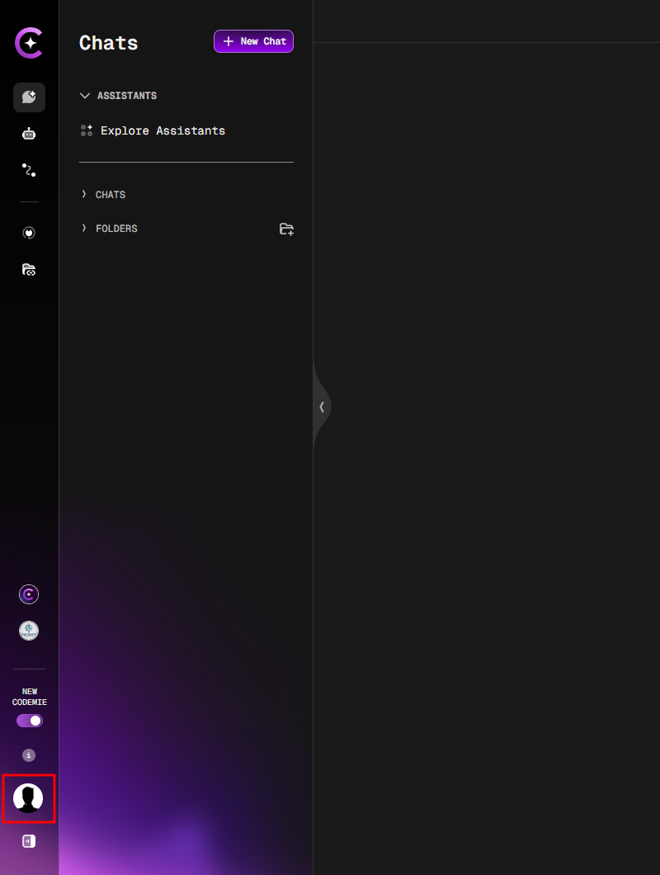The width and height of the screenshot is (660, 875).
Task: Click the Codemie logo in the sidebar
Action: (29, 43)
